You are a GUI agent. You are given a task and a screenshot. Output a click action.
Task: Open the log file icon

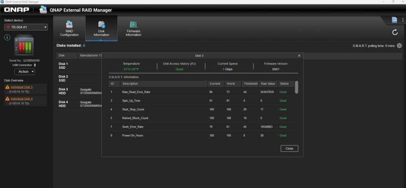[394, 20]
